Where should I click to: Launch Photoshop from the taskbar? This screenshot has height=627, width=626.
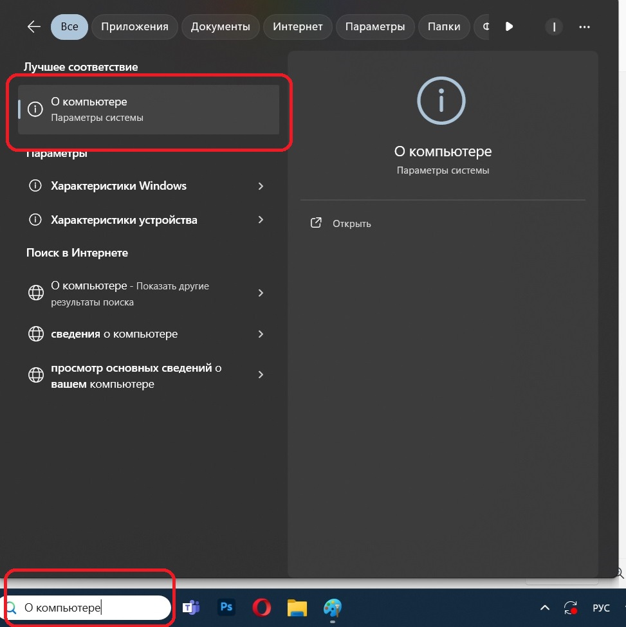tap(226, 607)
